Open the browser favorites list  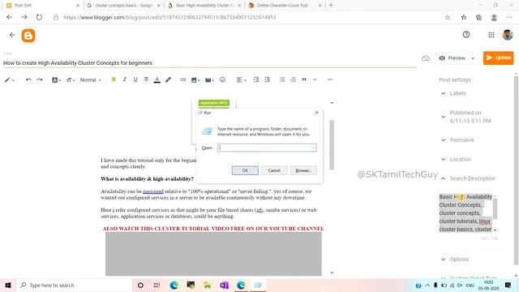[x=463, y=17]
